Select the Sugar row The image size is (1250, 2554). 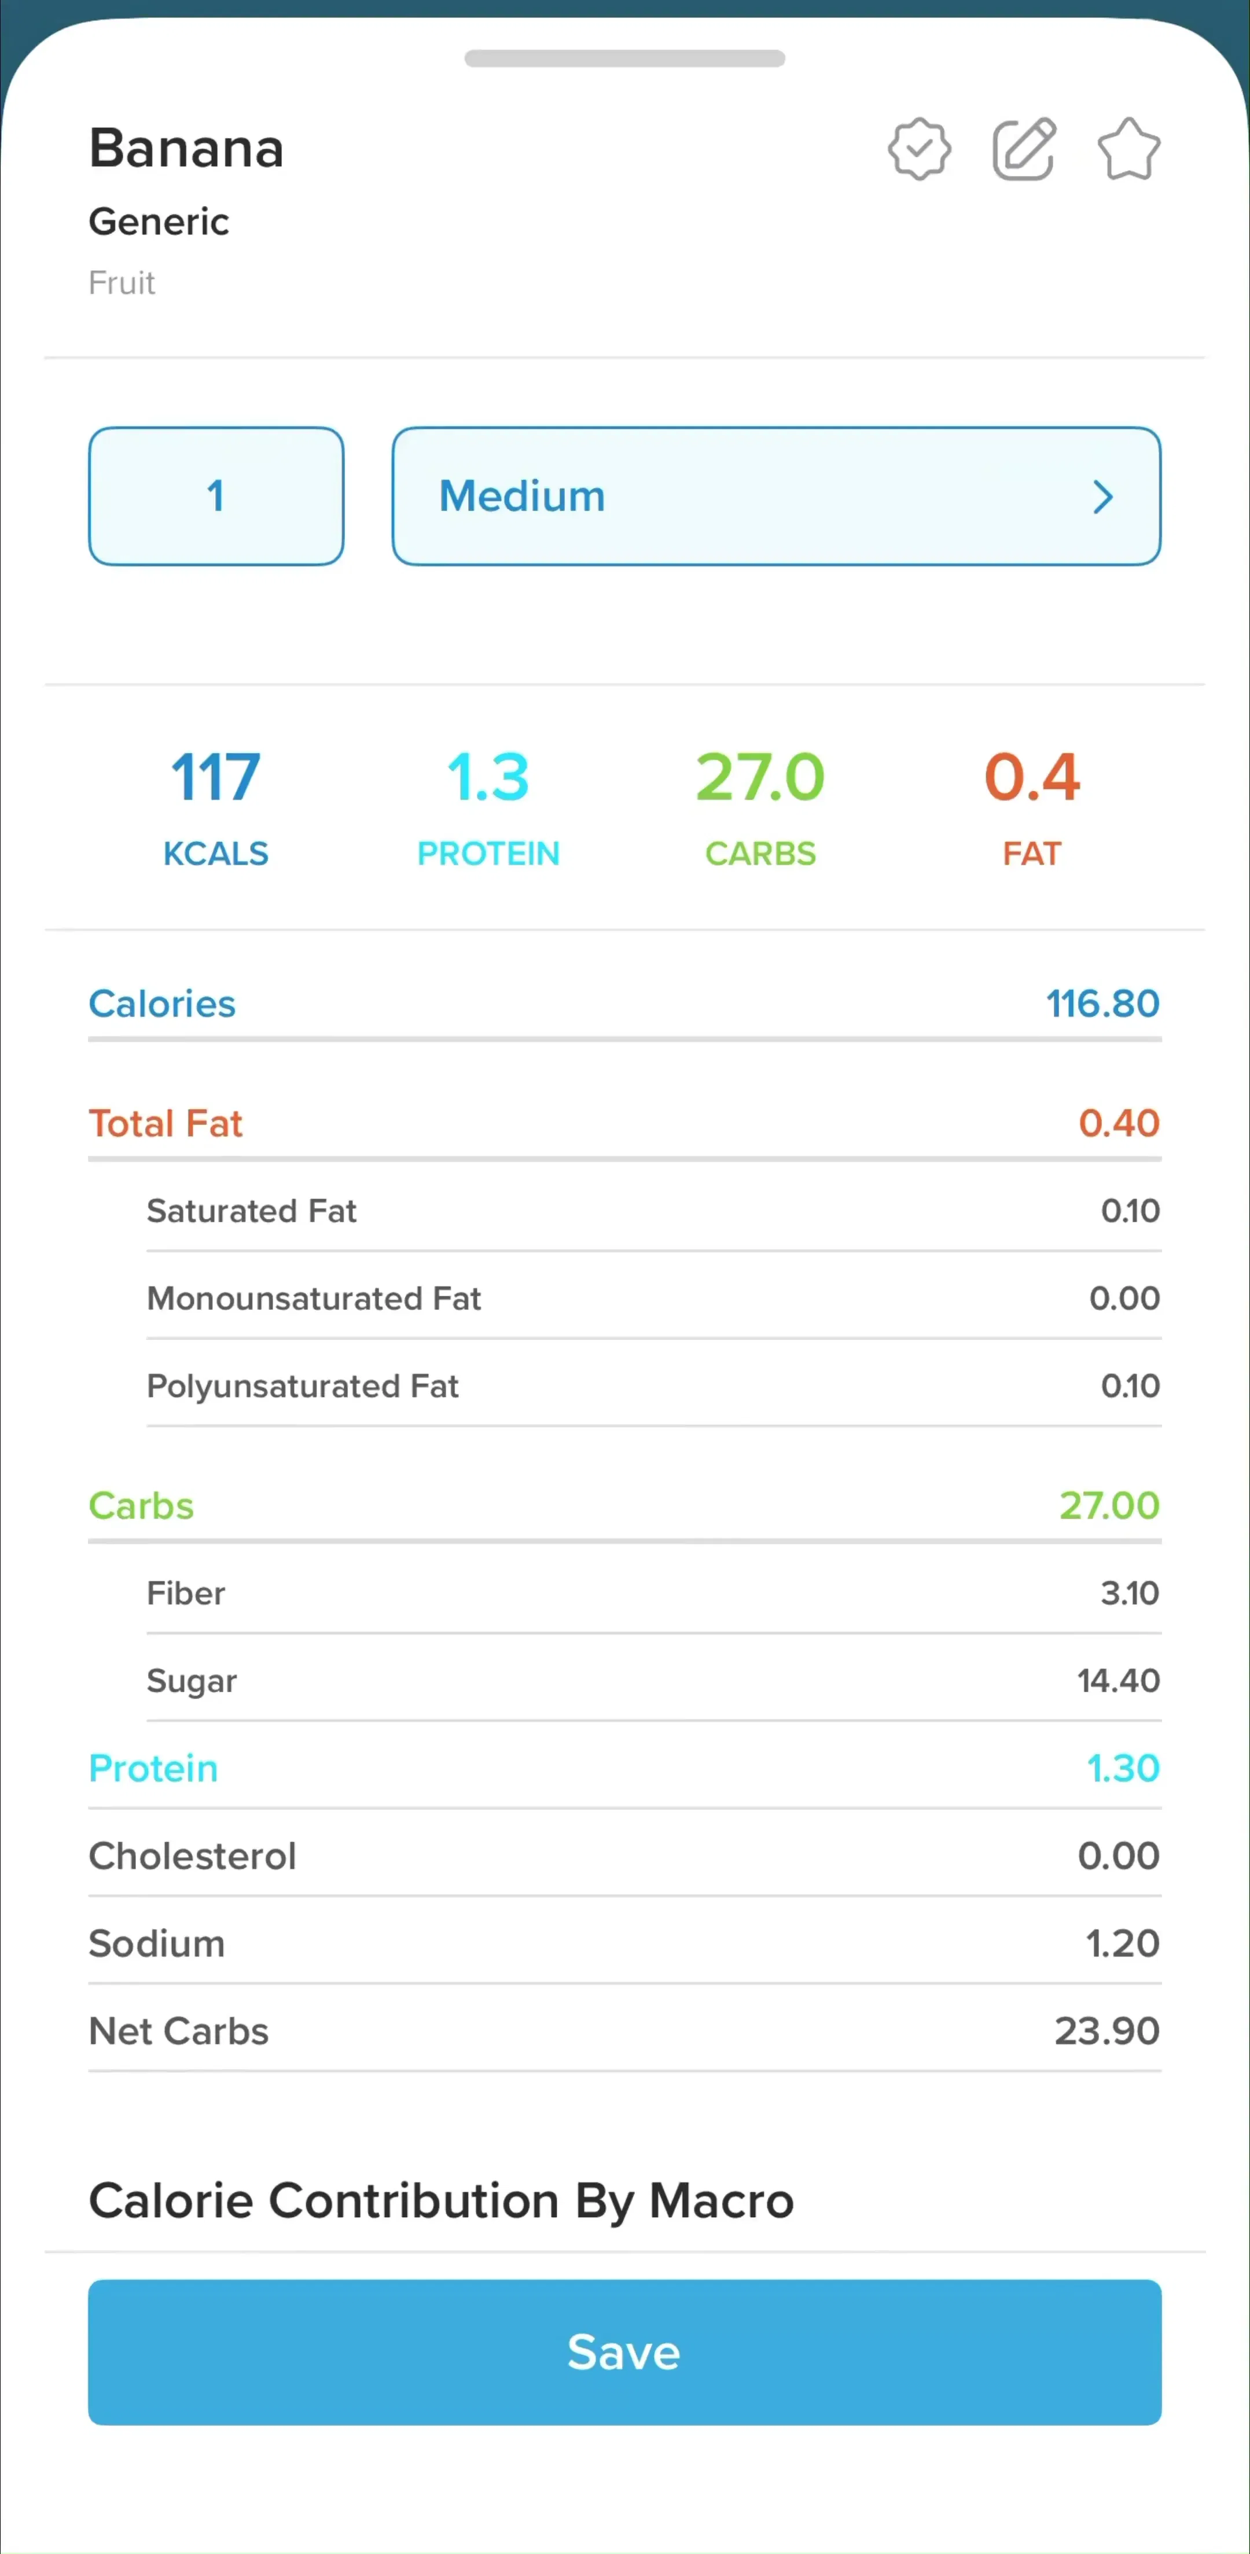pos(653,1681)
